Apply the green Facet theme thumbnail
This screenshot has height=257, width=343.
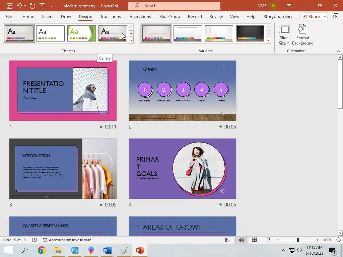(x=81, y=33)
